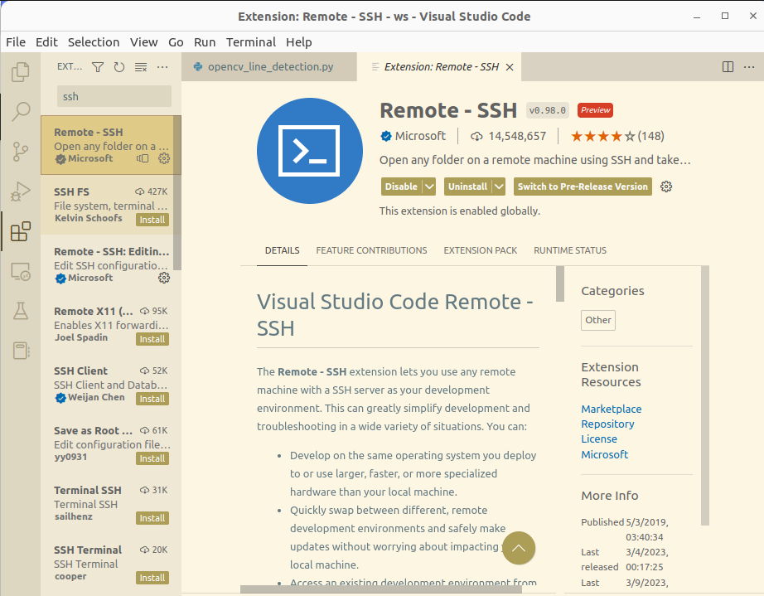Click Switch to Pre-Release Version
The height and width of the screenshot is (596, 764).
[583, 187]
